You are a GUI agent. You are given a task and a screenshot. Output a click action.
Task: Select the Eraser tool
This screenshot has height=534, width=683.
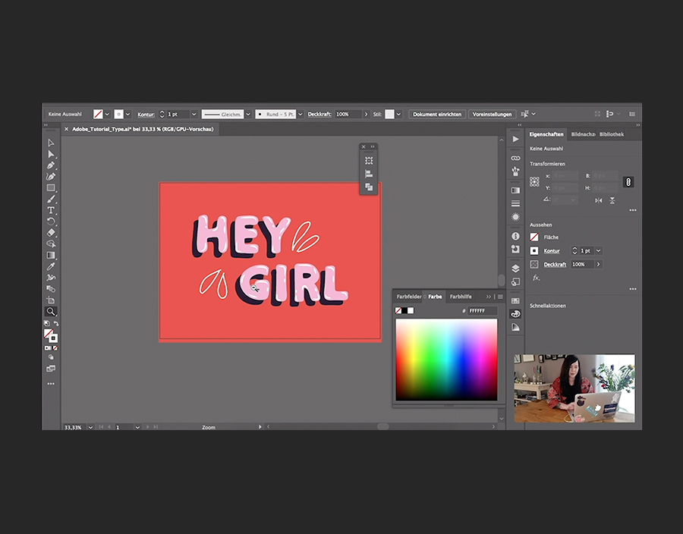tap(51, 233)
